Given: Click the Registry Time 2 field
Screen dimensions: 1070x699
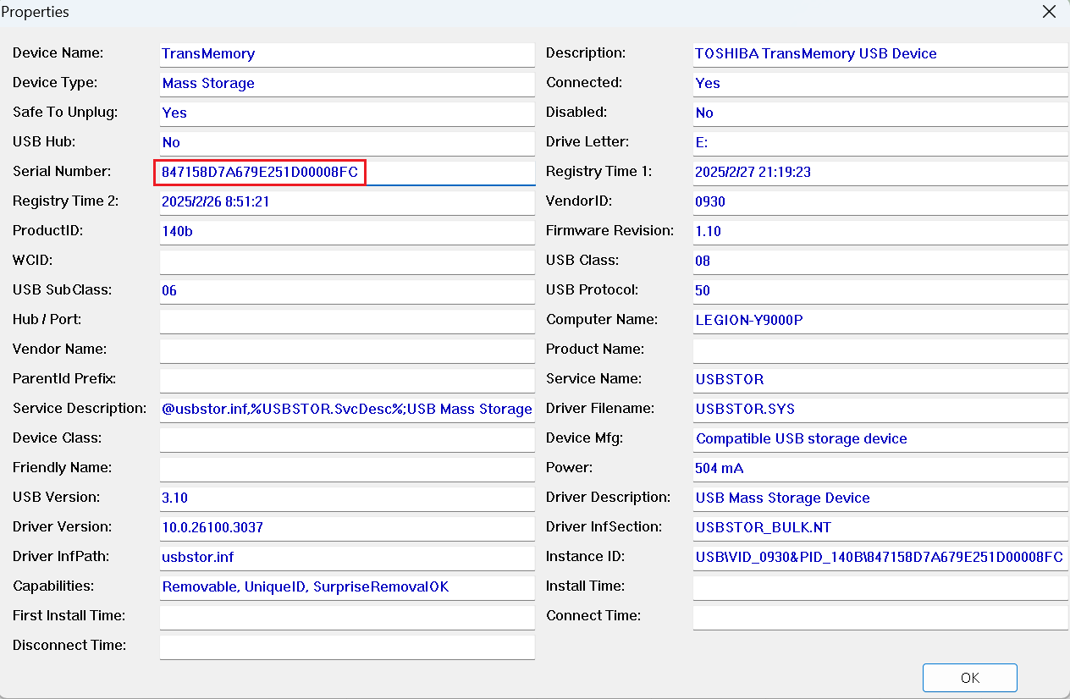Looking at the screenshot, I should [347, 202].
